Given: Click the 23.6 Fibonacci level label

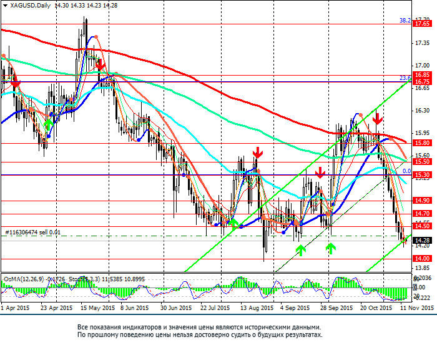Looking at the screenshot, I should 405,78.
